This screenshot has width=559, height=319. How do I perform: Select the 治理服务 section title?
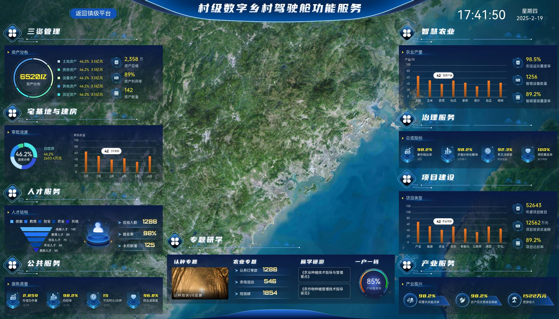pos(438,118)
